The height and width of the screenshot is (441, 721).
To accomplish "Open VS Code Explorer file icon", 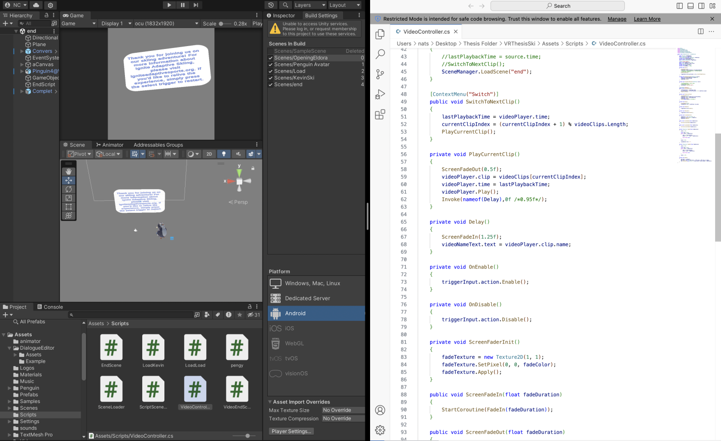I will 380,34.
